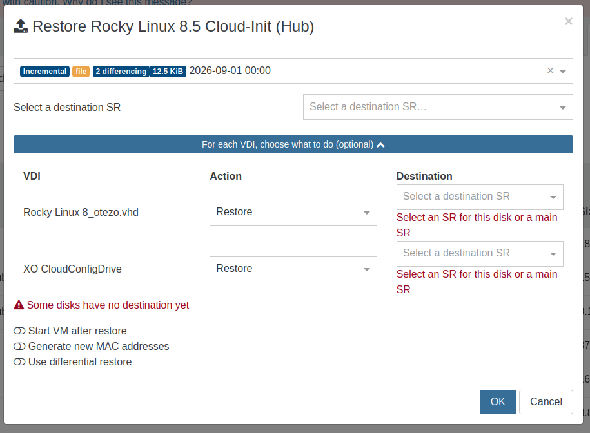Click the Destination column header
Viewport: 590px width, 433px height.
pyautogui.click(x=424, y=176)
